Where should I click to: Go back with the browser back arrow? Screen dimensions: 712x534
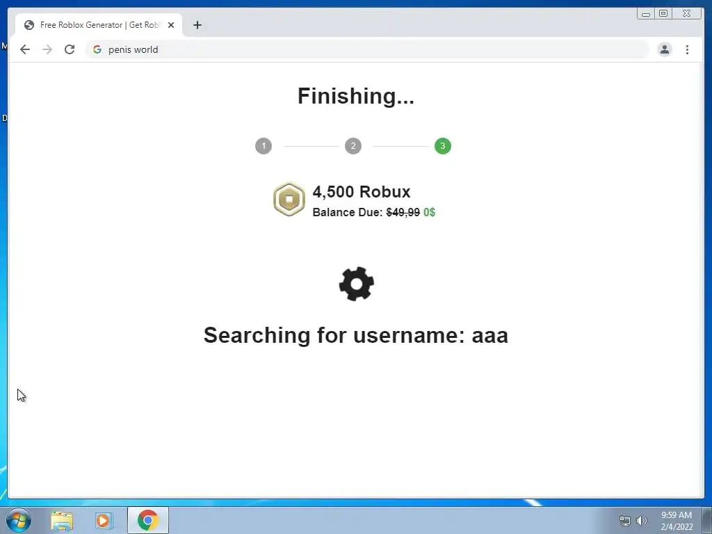tap(25, 49)
